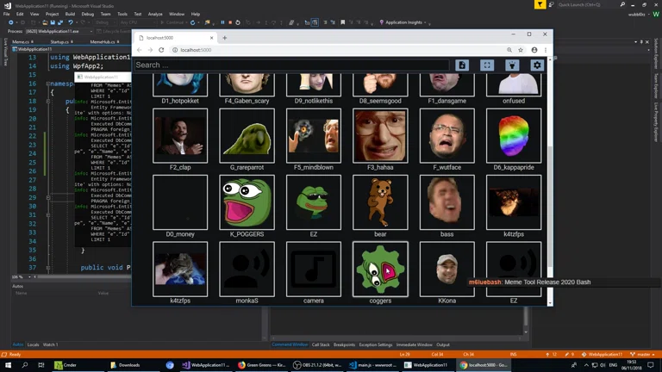This screenshot has width=662, height=372.
Task: Expand the Application Insights dropdown
Action: tap(403, 22)
